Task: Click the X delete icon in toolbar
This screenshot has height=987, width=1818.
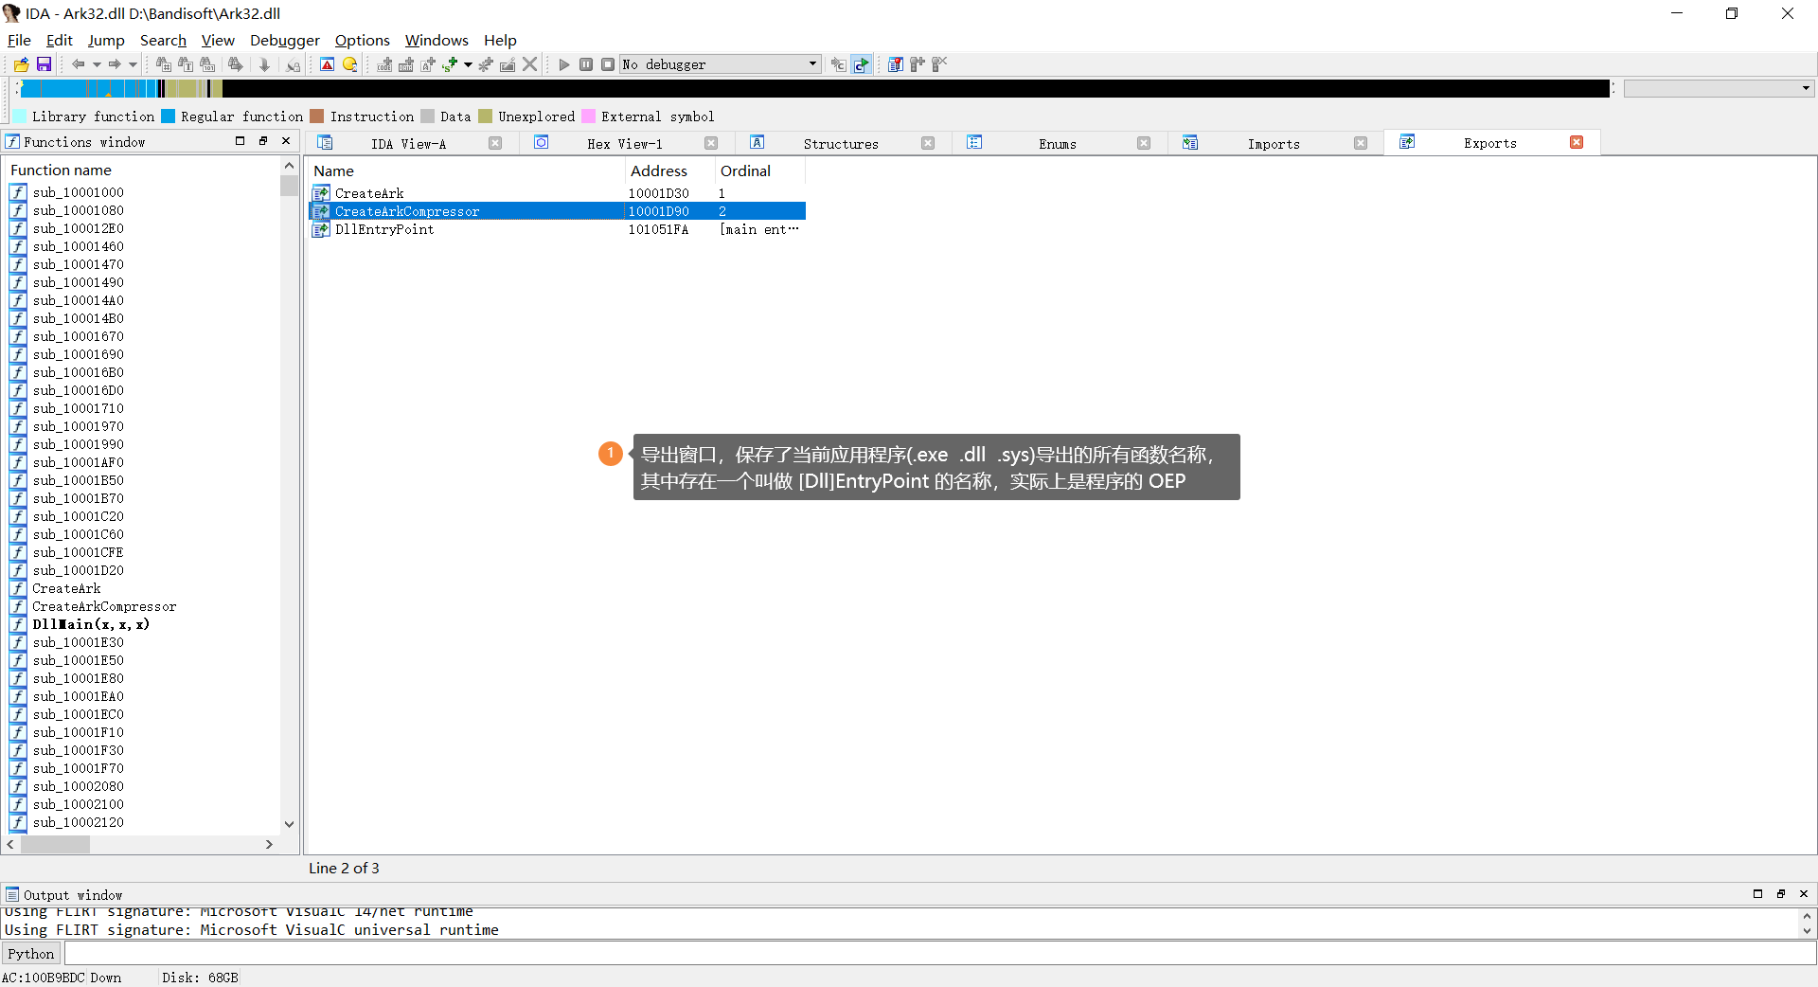Action: pyautogui.click(x=530, y=64)
